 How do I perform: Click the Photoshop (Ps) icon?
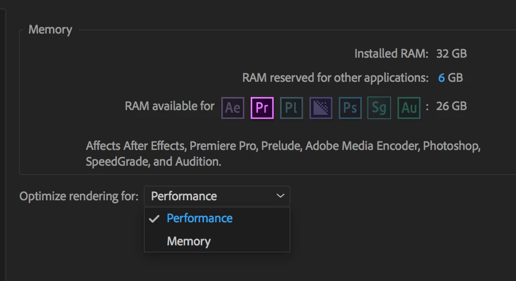(350, 107)
